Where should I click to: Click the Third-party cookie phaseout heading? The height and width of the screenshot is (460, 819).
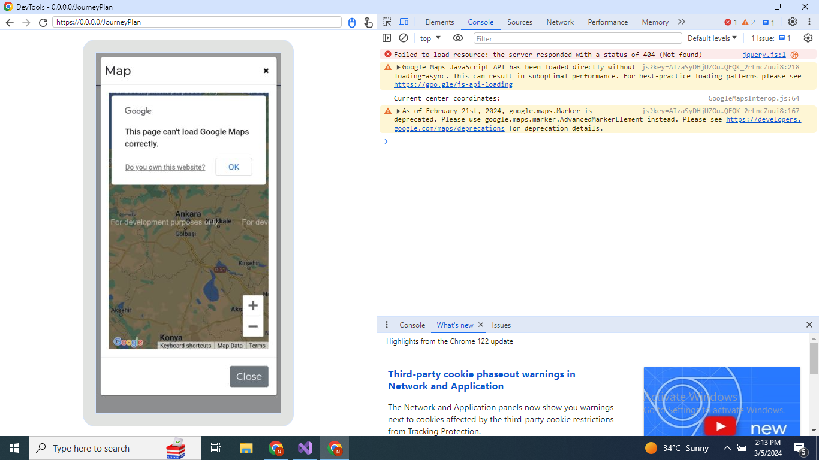(481, 380)
